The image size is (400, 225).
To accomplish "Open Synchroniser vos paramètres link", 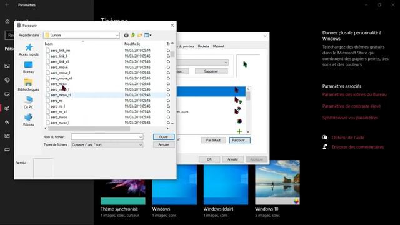I will coord(350,117).
